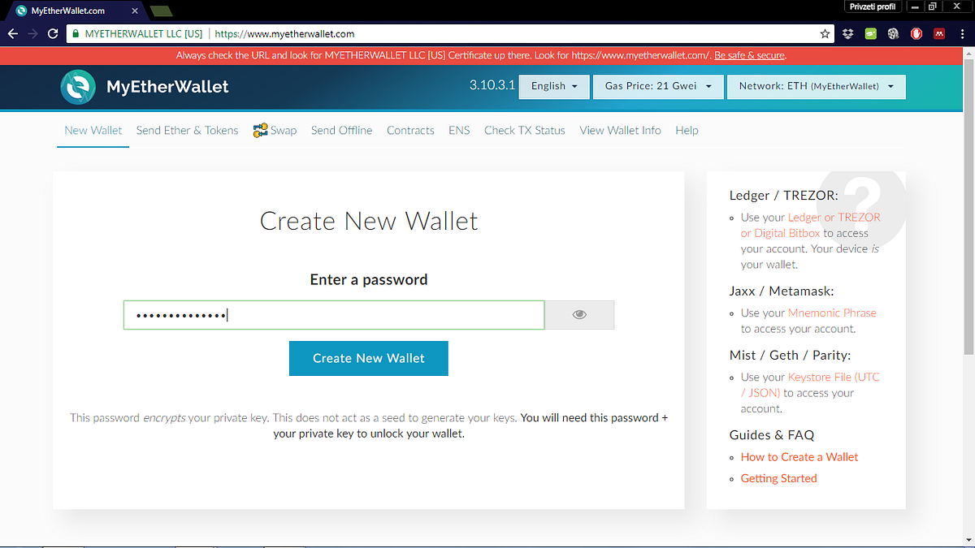This screenshot has height=548, width=975.
Task: Go to View Wallet Info tab
Action: [x=620, y=130]
